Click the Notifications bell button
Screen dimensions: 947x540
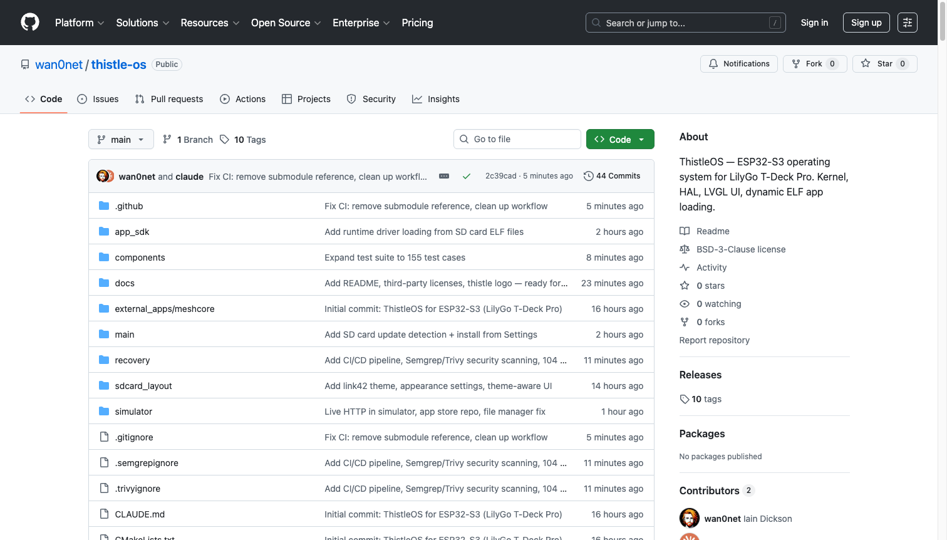[x=739, y=64]
